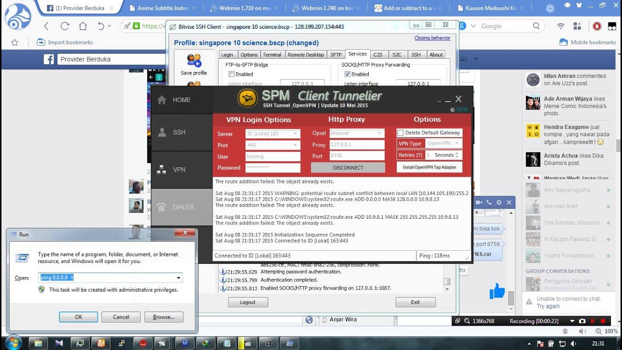Stop the screen recording
Image resolution: width=622 pixels, height=350 pixels.
click(x=604, y=321)
